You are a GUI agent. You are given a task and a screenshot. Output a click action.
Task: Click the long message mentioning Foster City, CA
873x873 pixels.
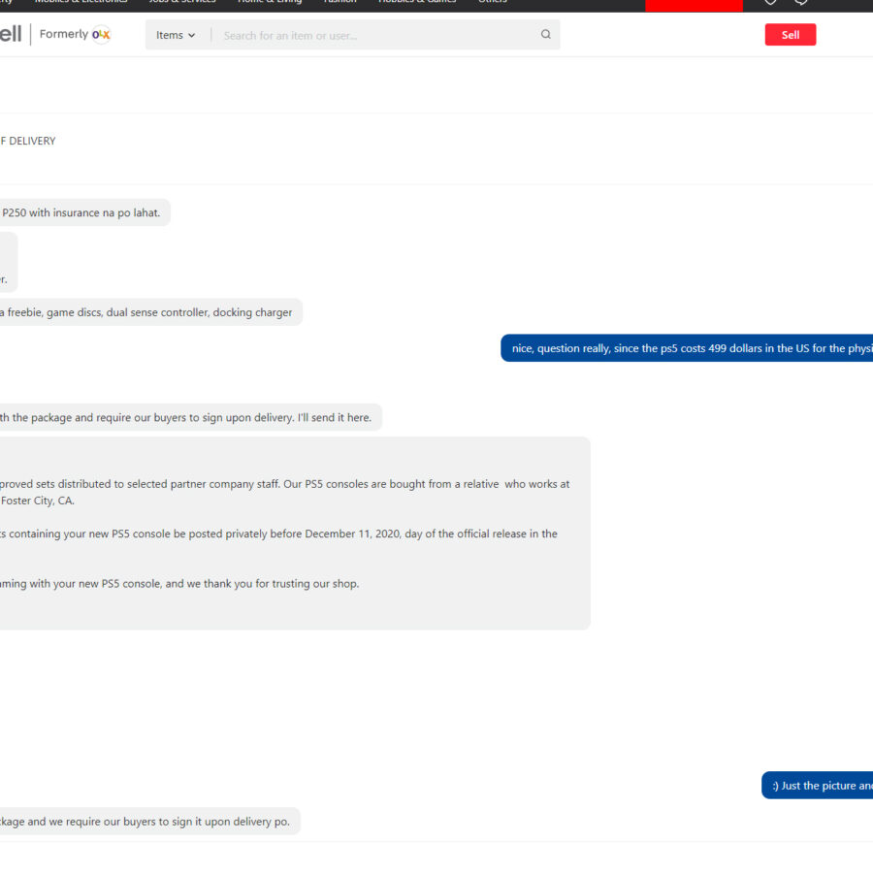click(x=295, y=533)
